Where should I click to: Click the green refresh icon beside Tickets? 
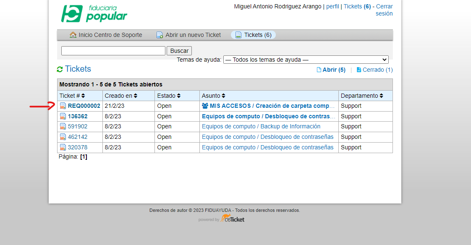pyautogui.click(x=60, y=69)
